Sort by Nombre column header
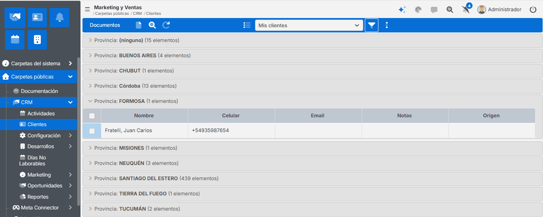Image resolution: width=543 pixels, height=217 pixels. (x=144, y=116)
